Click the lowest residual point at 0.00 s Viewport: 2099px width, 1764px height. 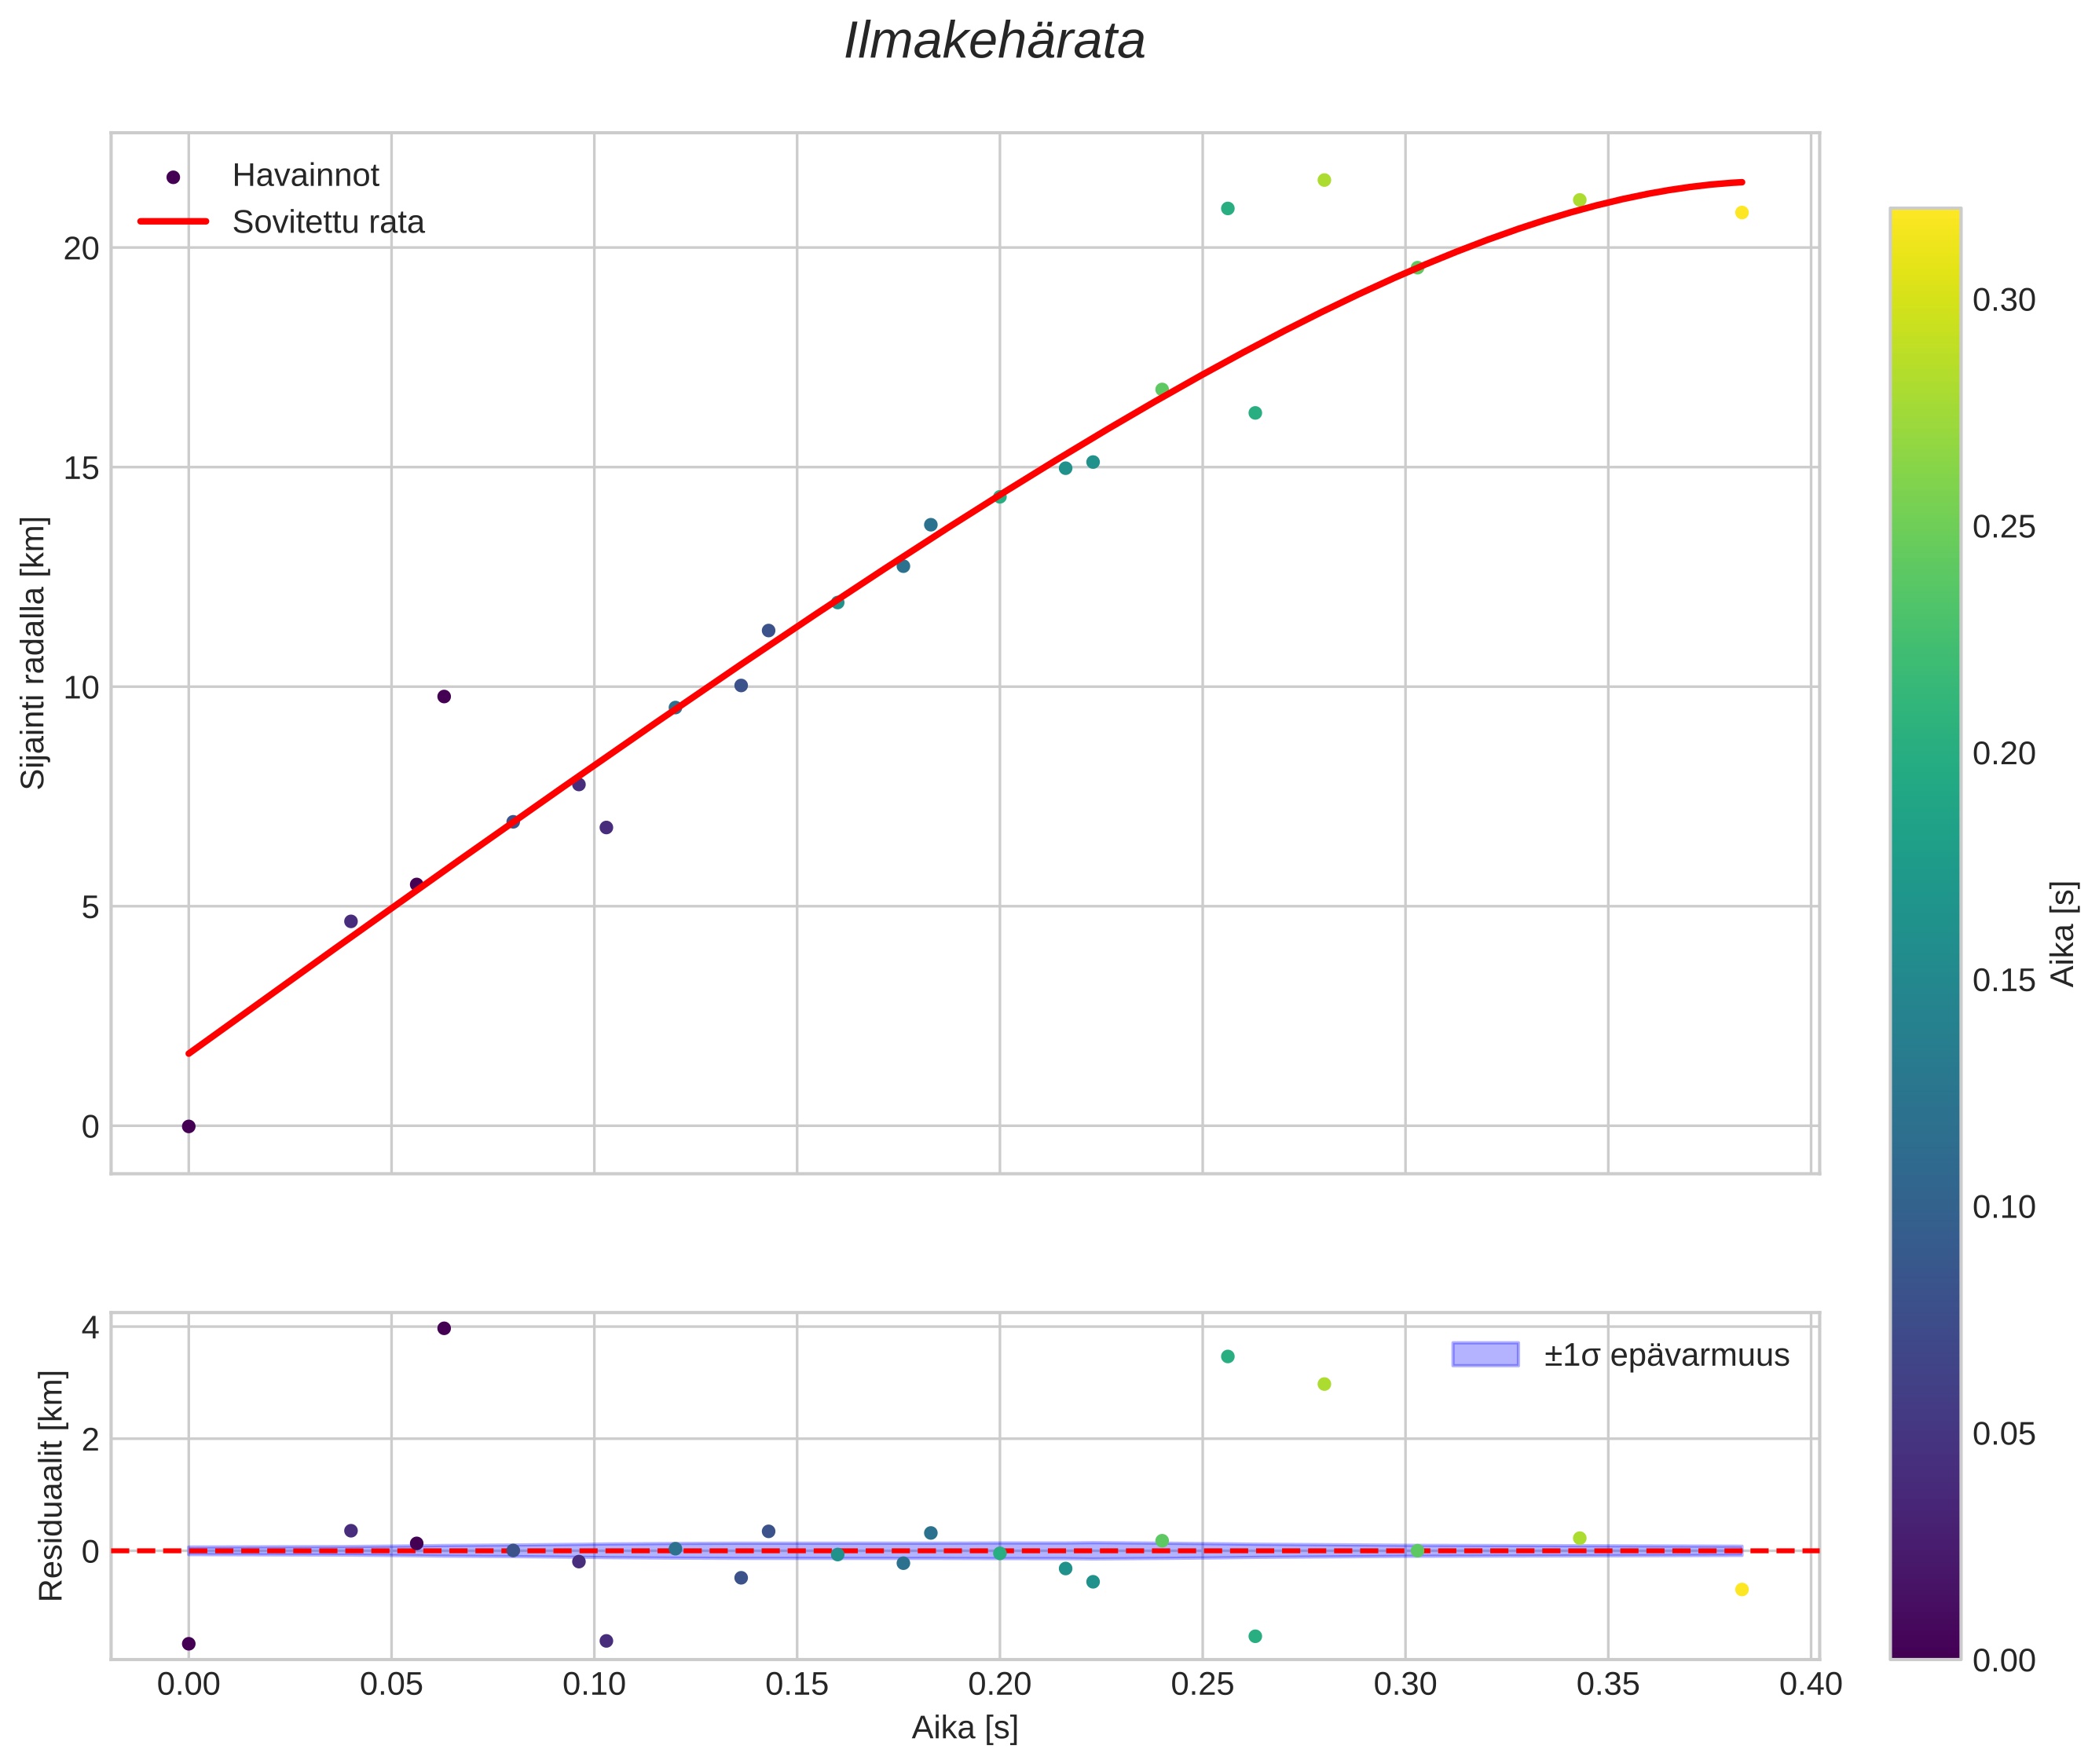pos(189,1643)
